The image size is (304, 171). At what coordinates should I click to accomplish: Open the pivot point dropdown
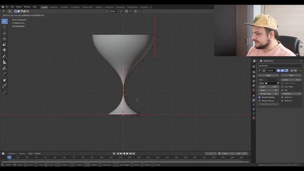[122, 11]
